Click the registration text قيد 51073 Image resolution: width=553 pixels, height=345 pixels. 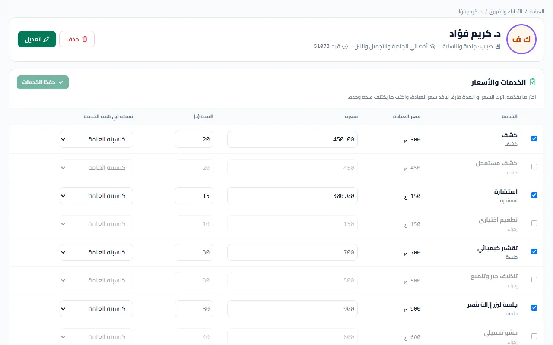coord(327,46)
